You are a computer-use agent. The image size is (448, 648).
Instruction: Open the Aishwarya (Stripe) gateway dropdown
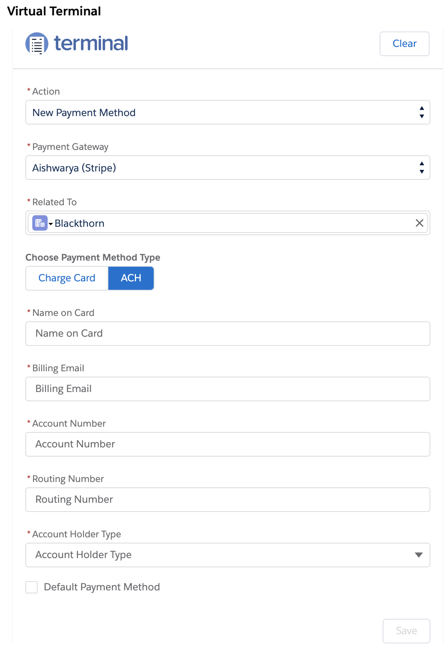[228, 168]
